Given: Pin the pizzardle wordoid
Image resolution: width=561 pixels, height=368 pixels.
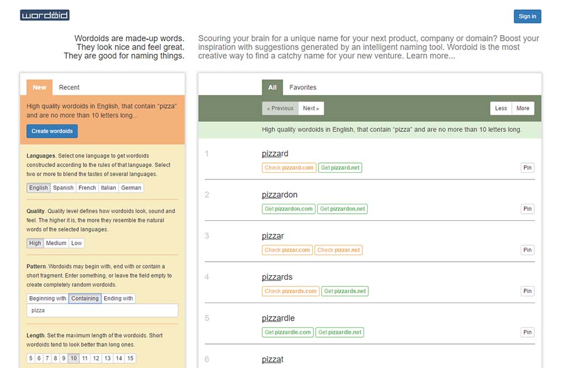Looking at the screenshot, I should point(527,332).
